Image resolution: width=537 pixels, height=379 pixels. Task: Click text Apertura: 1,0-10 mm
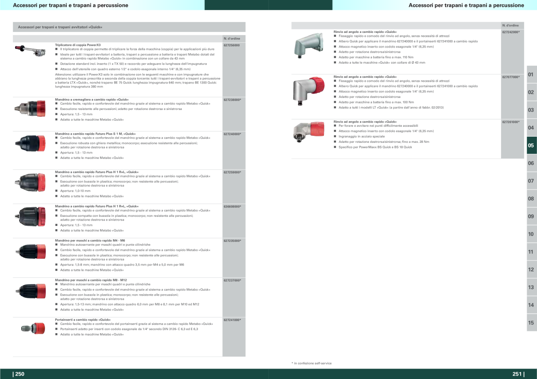[75, 191]
